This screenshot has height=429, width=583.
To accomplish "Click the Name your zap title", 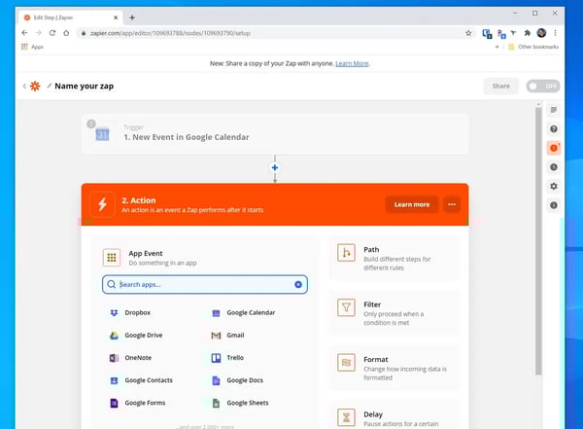I will coord(84,86).
